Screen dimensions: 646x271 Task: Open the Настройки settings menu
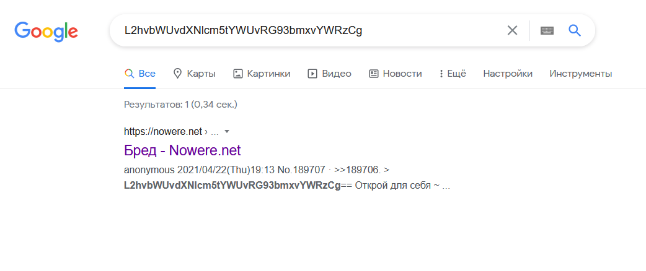pyautogui.click(x=508, y=74)
